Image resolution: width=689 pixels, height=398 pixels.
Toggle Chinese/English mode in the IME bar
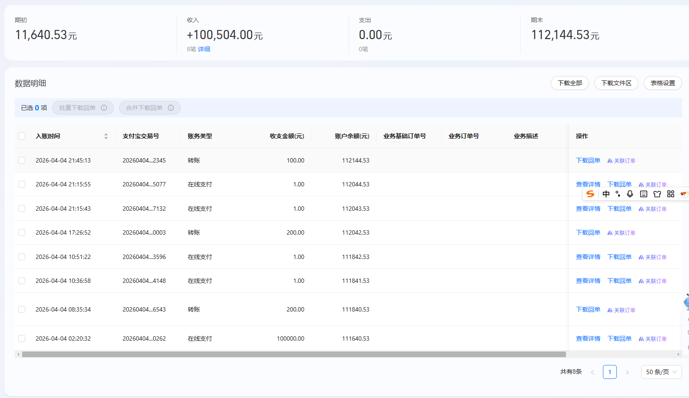606,194
